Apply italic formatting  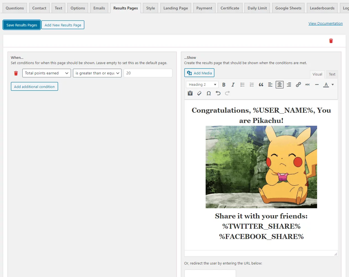[x=233, y=84]
